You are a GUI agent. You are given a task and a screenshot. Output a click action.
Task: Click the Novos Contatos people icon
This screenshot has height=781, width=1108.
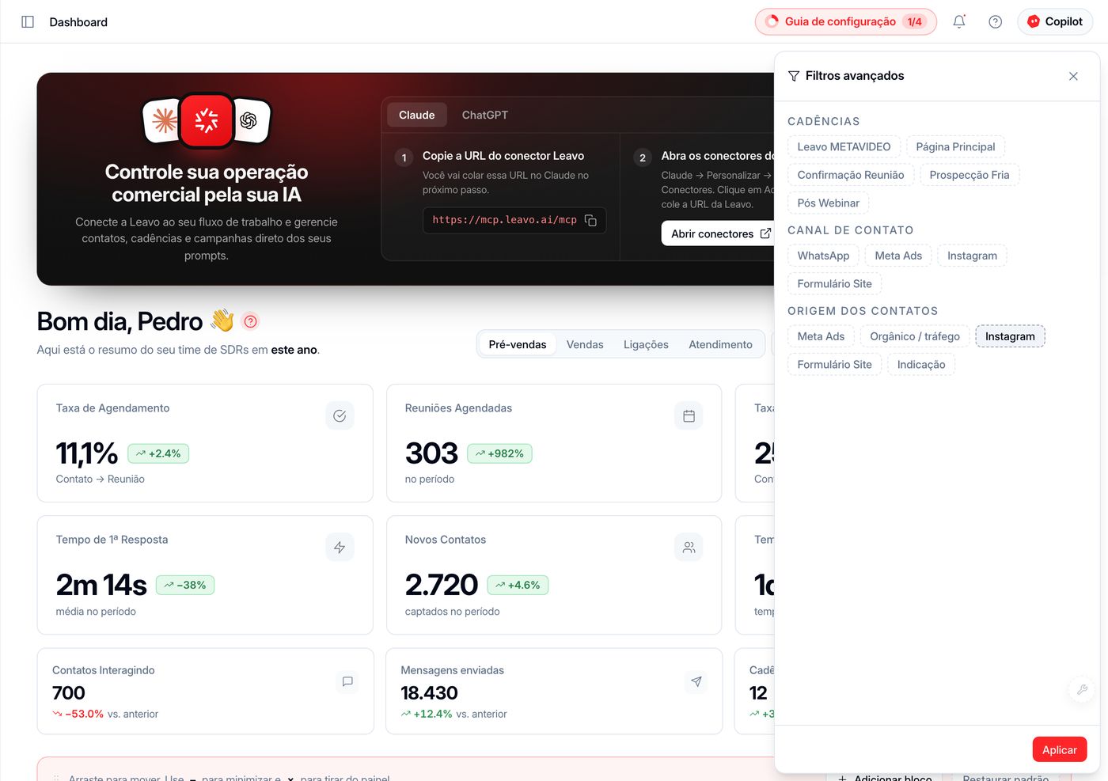[689, 547]
